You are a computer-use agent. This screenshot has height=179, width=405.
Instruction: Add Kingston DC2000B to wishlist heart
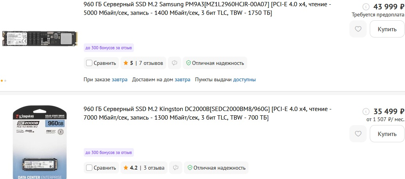358,134
